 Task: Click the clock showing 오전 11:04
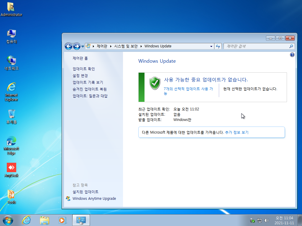284,218
